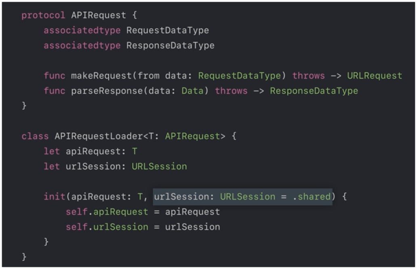
Task: Click the 'class' keyword
Action: [x=35, y=136]
